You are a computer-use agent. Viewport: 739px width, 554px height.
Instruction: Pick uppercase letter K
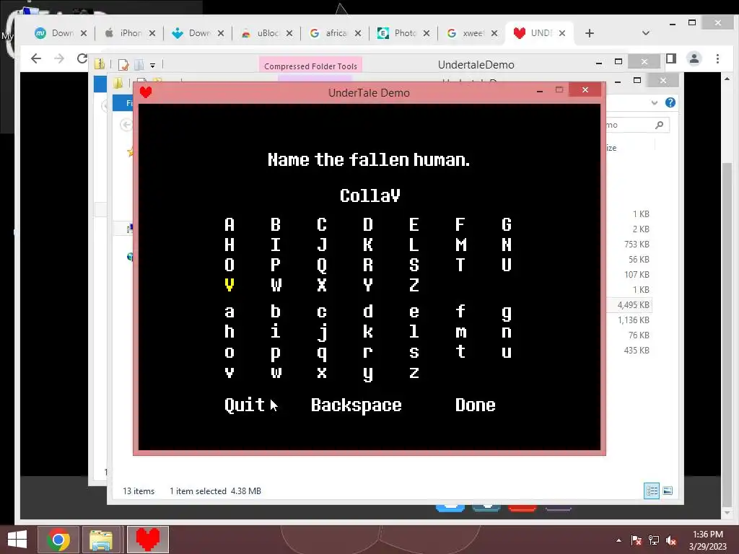click(368, 245)
